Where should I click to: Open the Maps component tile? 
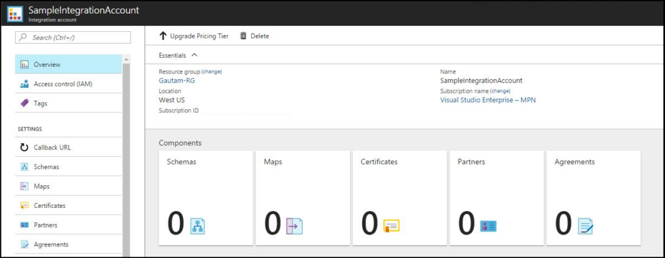pos(303,198)
